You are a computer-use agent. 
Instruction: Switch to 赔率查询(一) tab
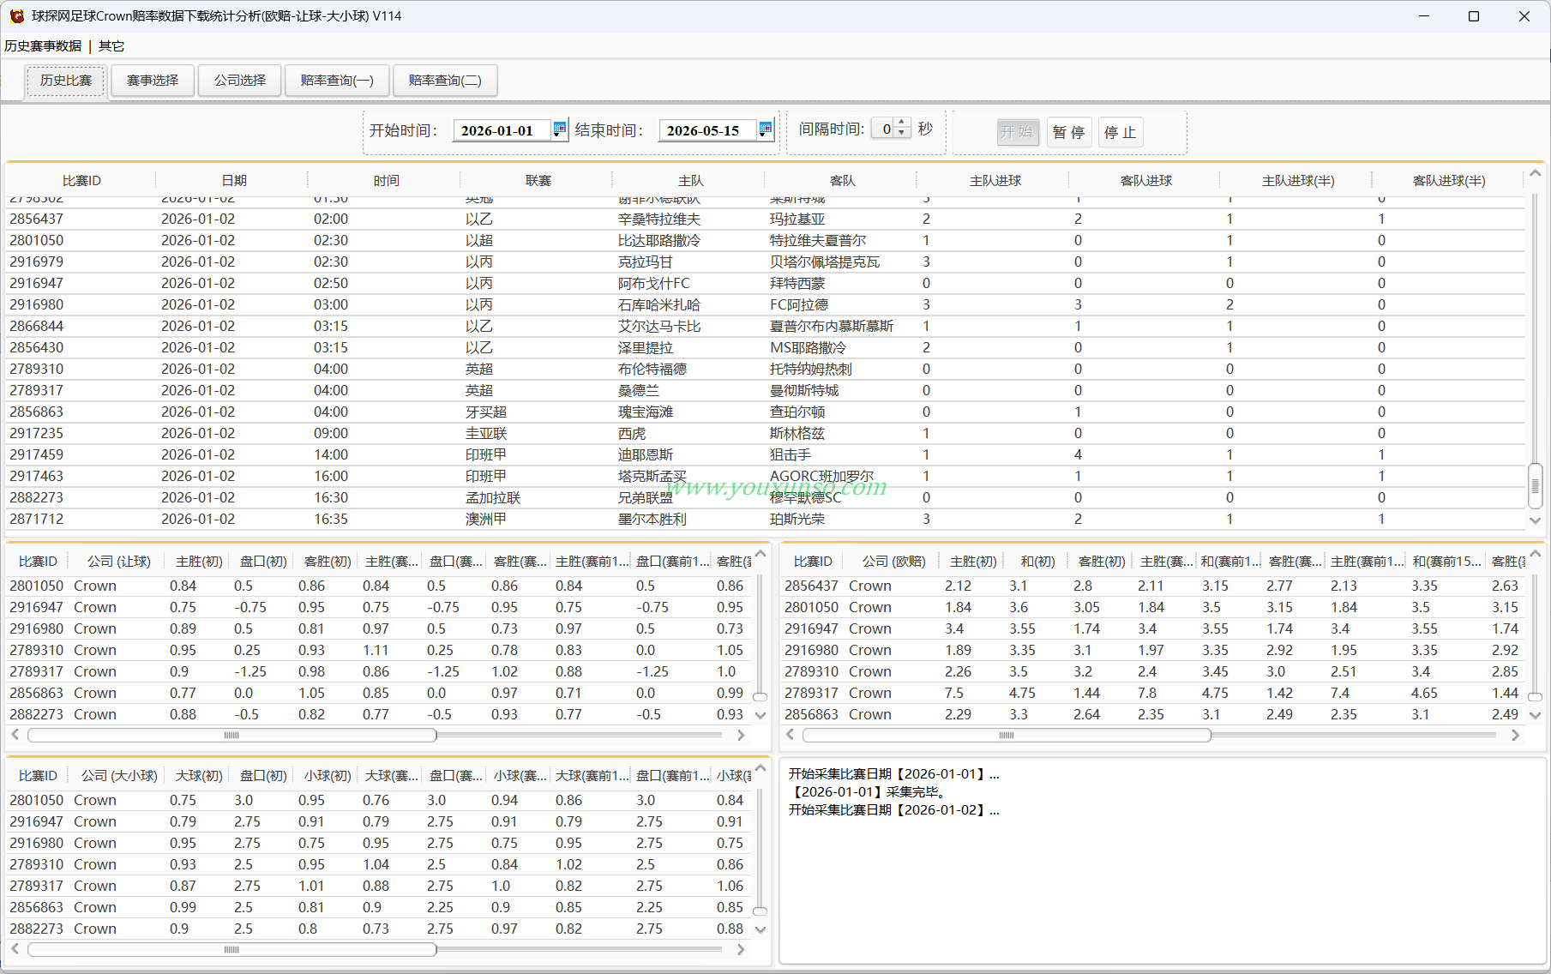pyautogui.click(x=337, y=81)
